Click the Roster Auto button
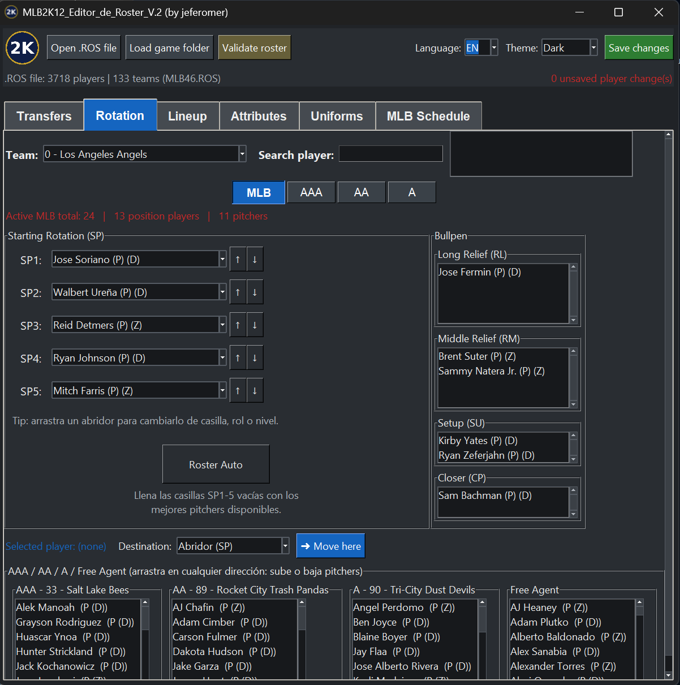 (216, 464)
